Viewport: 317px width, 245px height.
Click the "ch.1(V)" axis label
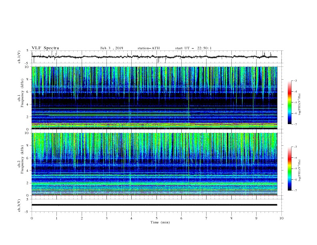[19, 57]
